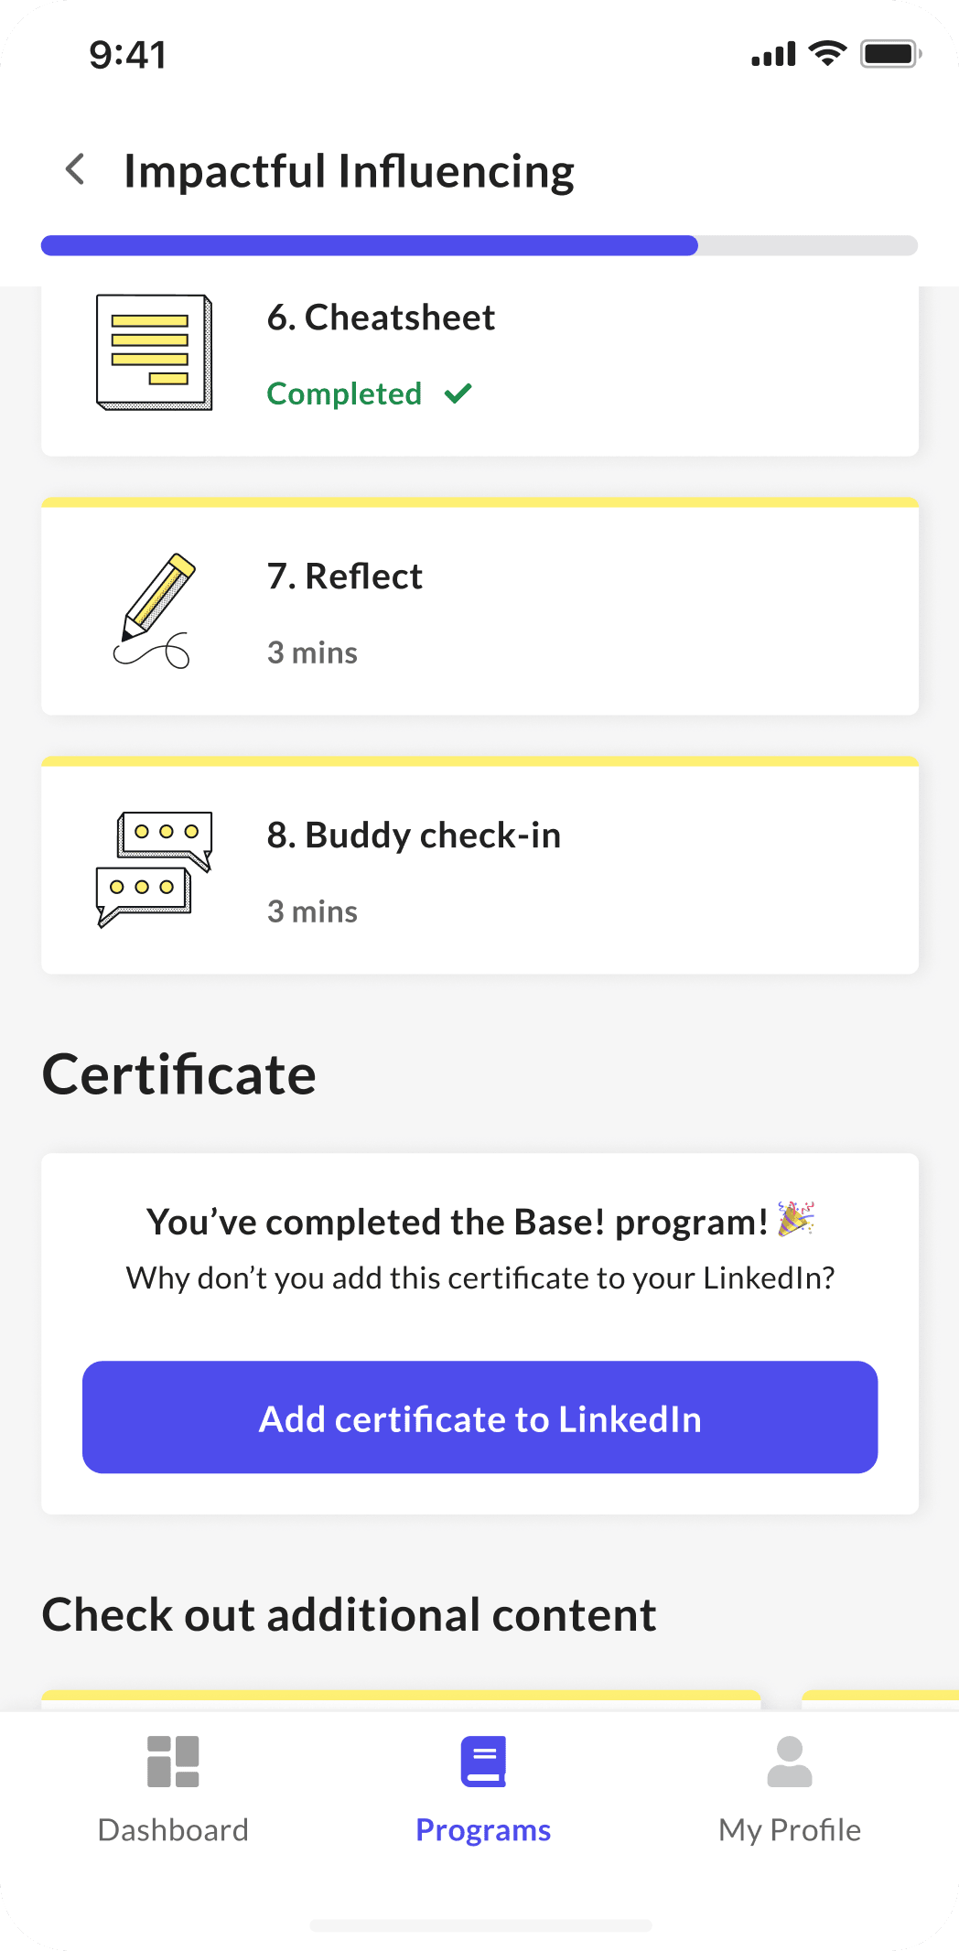Click the Cheatsheet document icon
This screenshot has width=959, height=1951.
[x=154, y=352]
